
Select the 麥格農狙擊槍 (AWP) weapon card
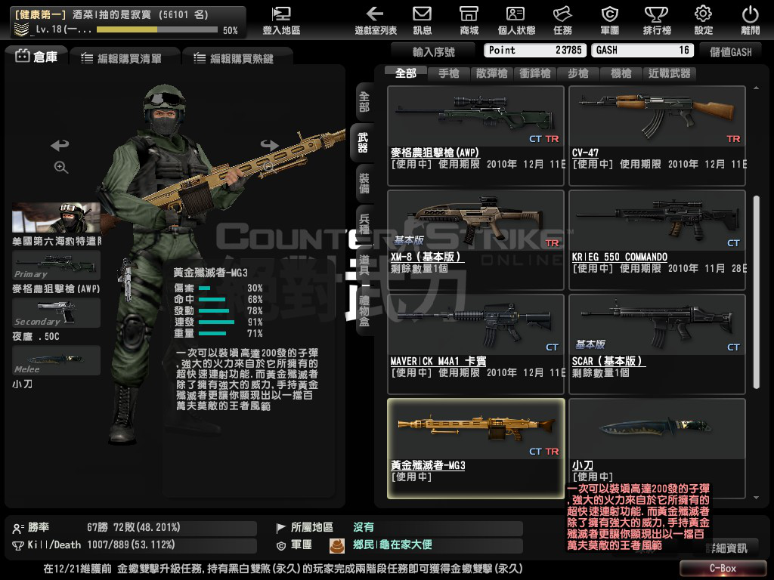(476, 136)
